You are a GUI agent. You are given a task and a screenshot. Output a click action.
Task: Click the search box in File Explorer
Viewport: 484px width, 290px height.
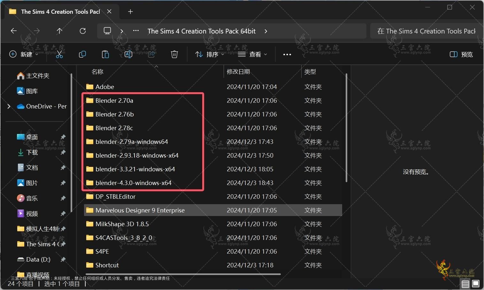pyautogui.click(x=426, y=31)
